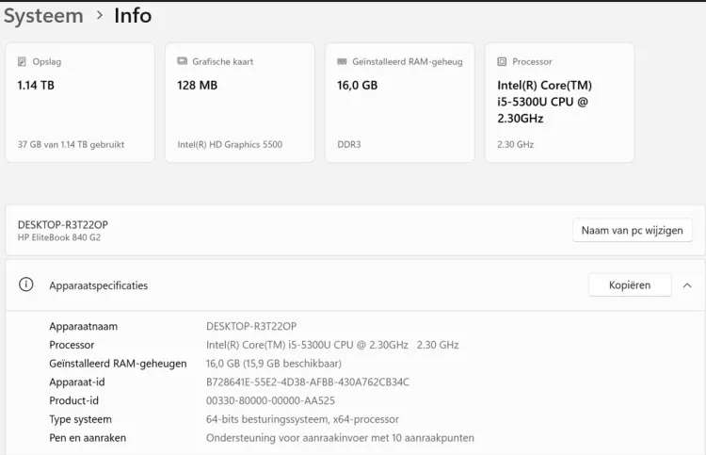706x455 pixels.
Task: Click the breadcrumb chevron after Systeem
Action: coord(100,16)
